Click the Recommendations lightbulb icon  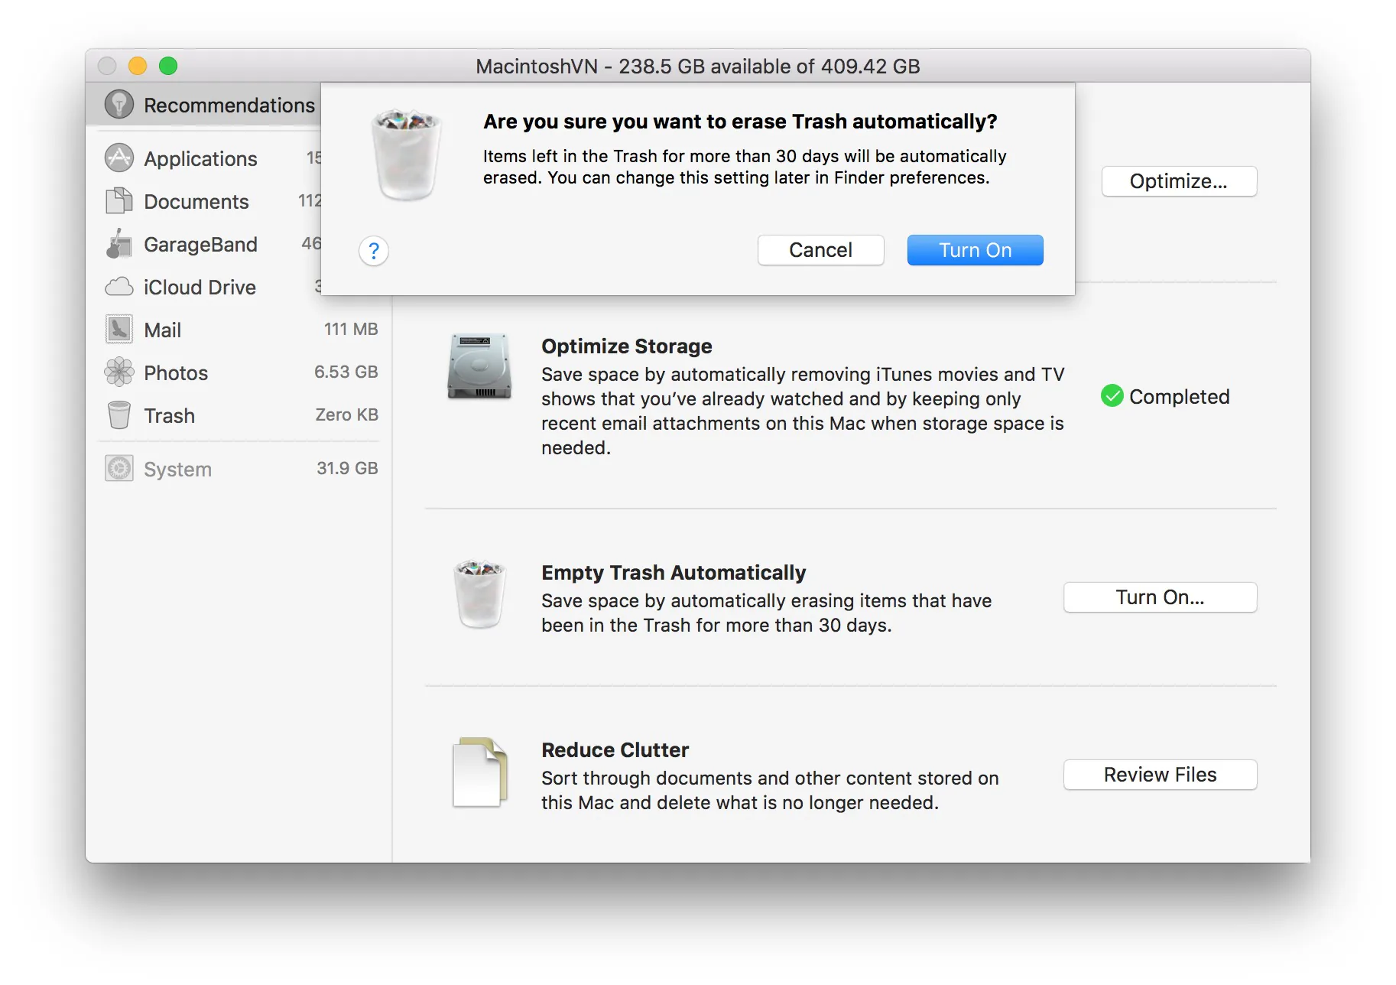[118, 104]
